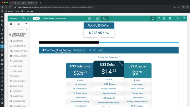
Task: Refresh the form preview
Action: click(x=178, y=18)
